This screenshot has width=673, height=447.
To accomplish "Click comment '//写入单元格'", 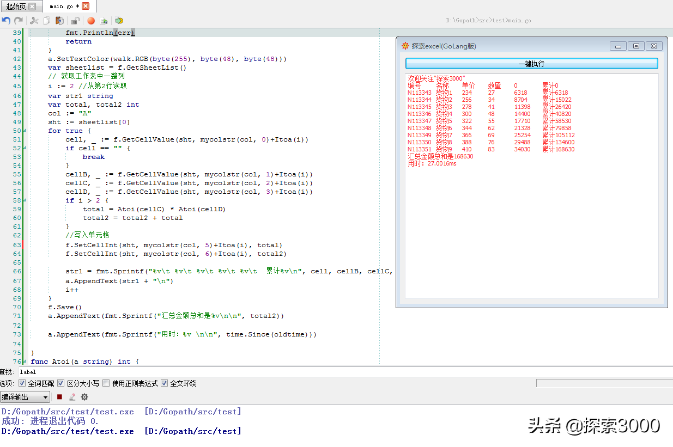I will click(87, 235).
